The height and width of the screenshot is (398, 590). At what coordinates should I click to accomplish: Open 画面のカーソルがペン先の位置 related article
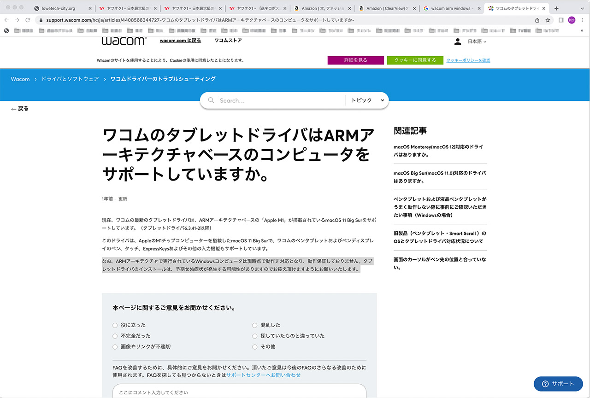440,263
